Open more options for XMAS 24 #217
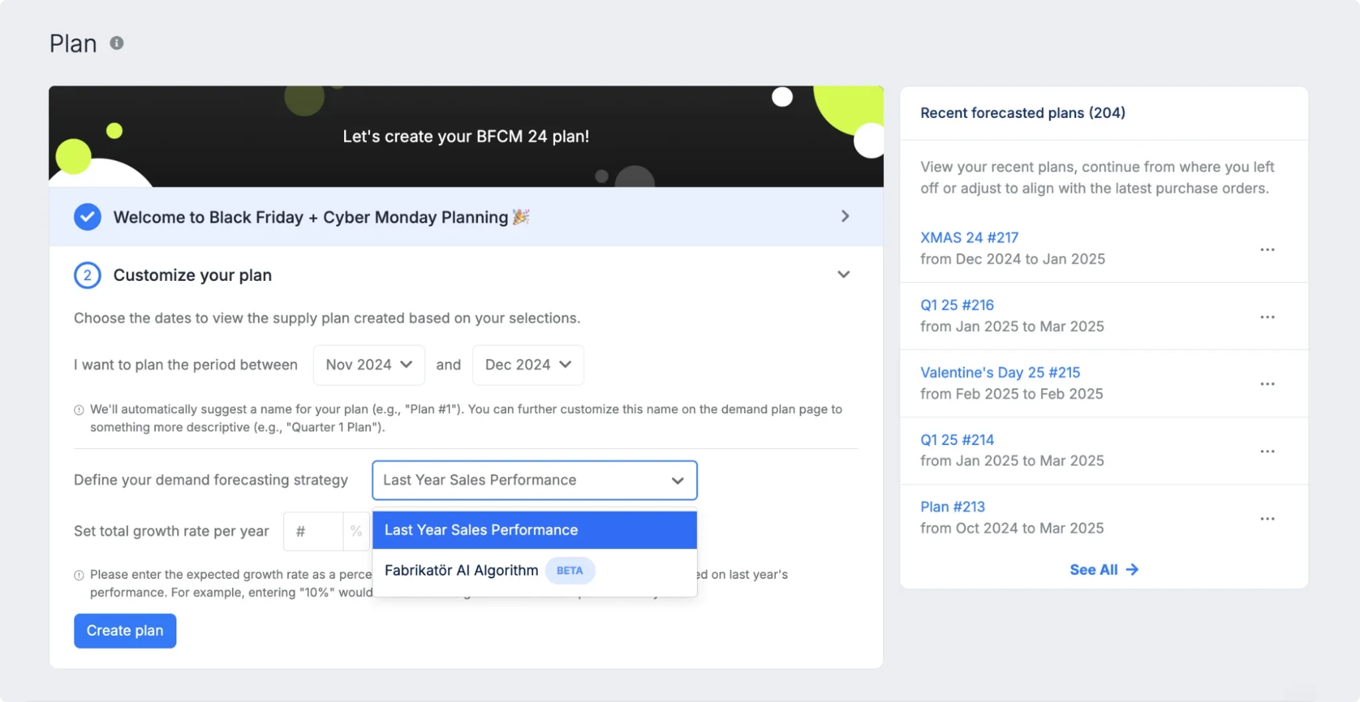This screenshot has width=1360, height=702. [x=1267, y=250]
